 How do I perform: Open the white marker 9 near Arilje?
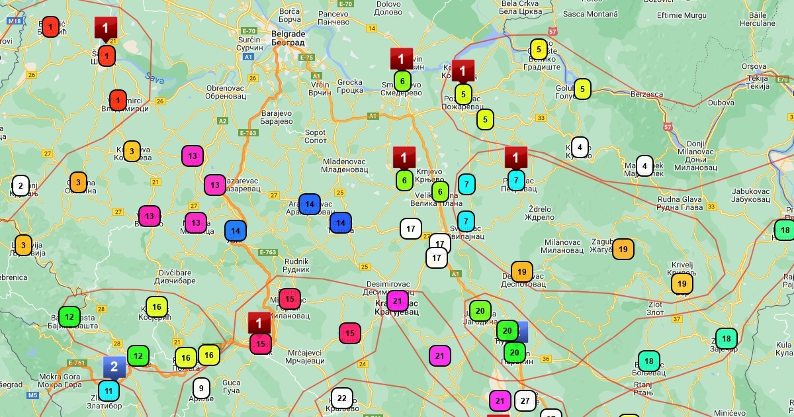click(201, 388)
